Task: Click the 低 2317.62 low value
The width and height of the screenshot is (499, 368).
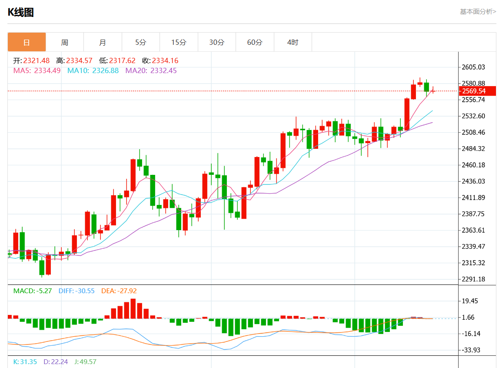Action: 117,60
